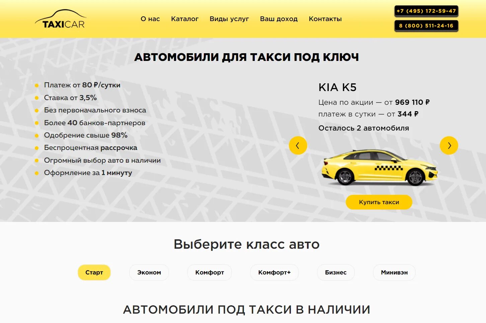Go to the Каталог page
This screenshot has width=486, height=323.
[x=185, y=19]
